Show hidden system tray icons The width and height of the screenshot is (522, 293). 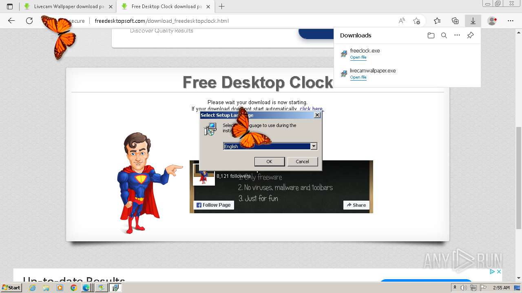pos(455,288)
